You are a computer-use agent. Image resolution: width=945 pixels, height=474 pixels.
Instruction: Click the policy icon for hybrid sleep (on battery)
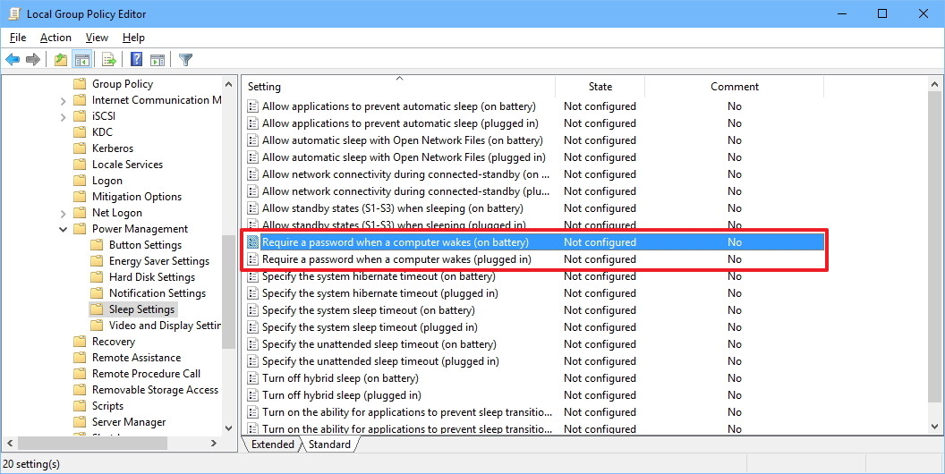(253, 378)
